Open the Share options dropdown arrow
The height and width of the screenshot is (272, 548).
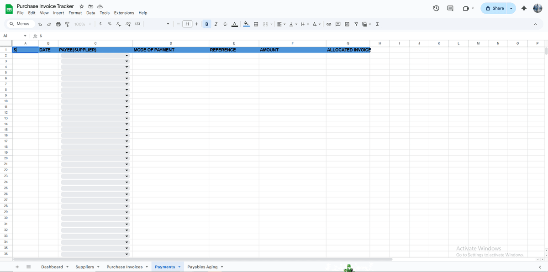tap(511, 8)
